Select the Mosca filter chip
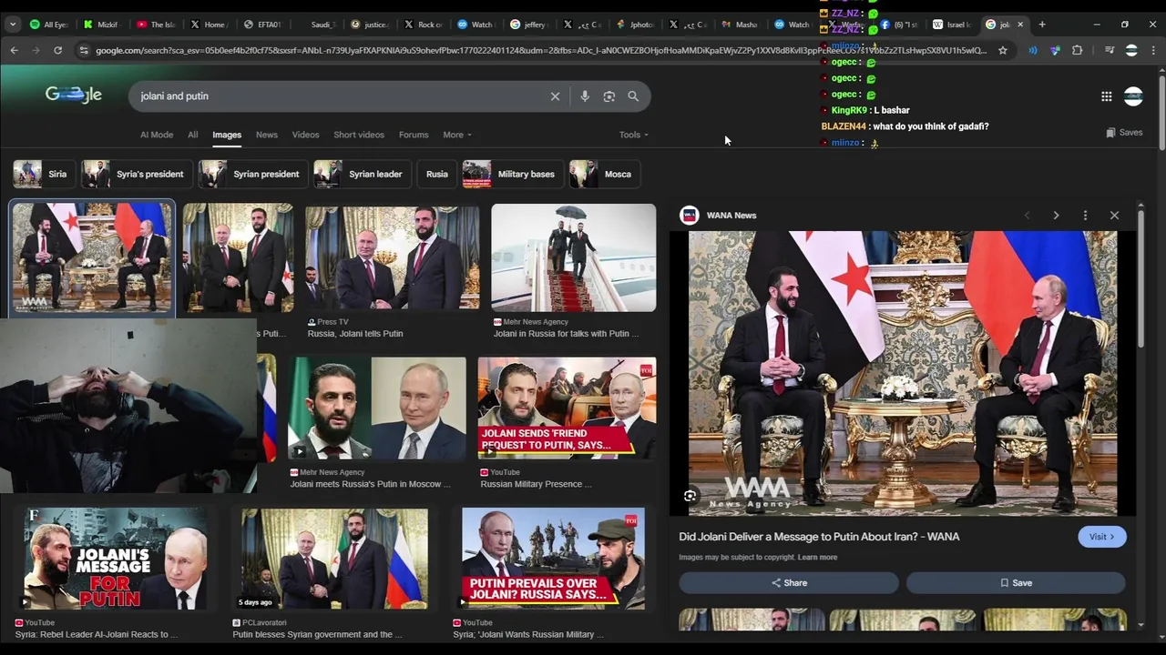The width and height of the screenshot is (1166, 655). click(x=604, y=174)
